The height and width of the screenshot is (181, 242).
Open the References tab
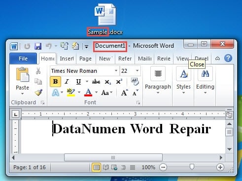125,59
